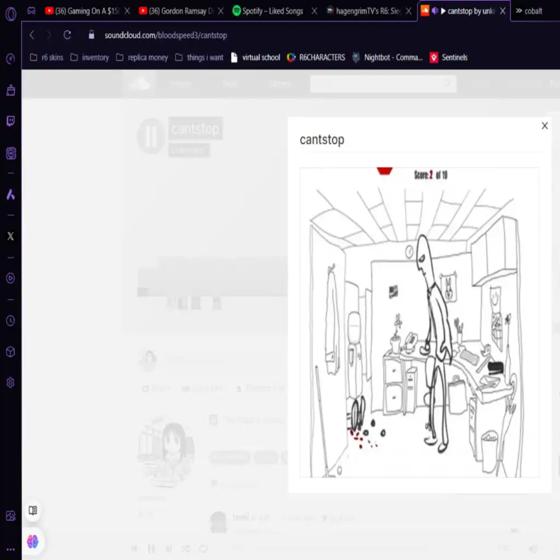Open the things i want bookmark folder
The width and height of the screenshot is (560, 560).
click(199, 57)
